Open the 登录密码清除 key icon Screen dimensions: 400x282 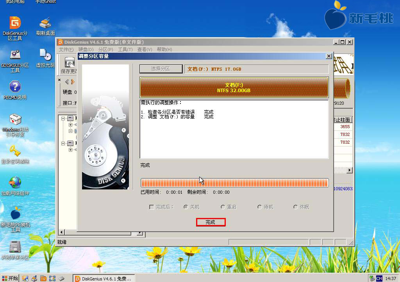pos(15,154)
